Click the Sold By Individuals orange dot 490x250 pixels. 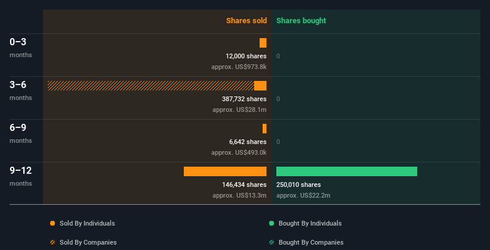53,223
